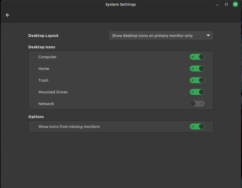242x188 pixels.
Task: Click the Network row label
Action: click(x=46, y=104)
